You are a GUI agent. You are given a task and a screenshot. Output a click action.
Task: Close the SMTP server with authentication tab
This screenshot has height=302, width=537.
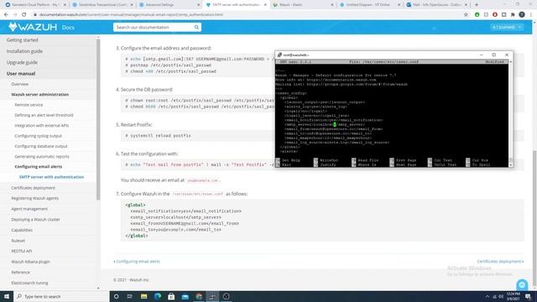(x=265, y=5)
